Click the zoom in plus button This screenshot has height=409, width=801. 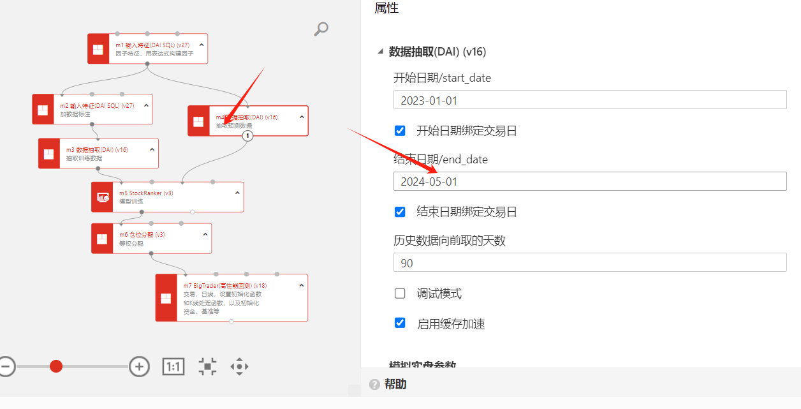point(139,366)
